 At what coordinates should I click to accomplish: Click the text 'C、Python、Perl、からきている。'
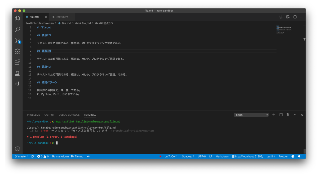(x=58, y=94)
